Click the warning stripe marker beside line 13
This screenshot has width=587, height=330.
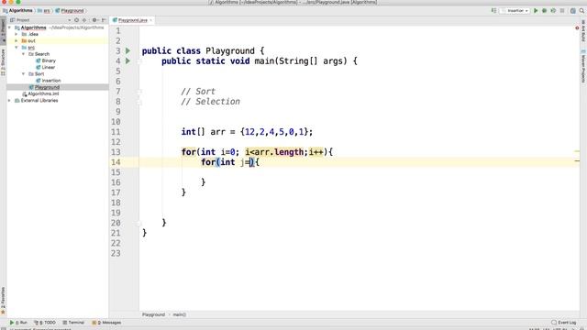577,151
